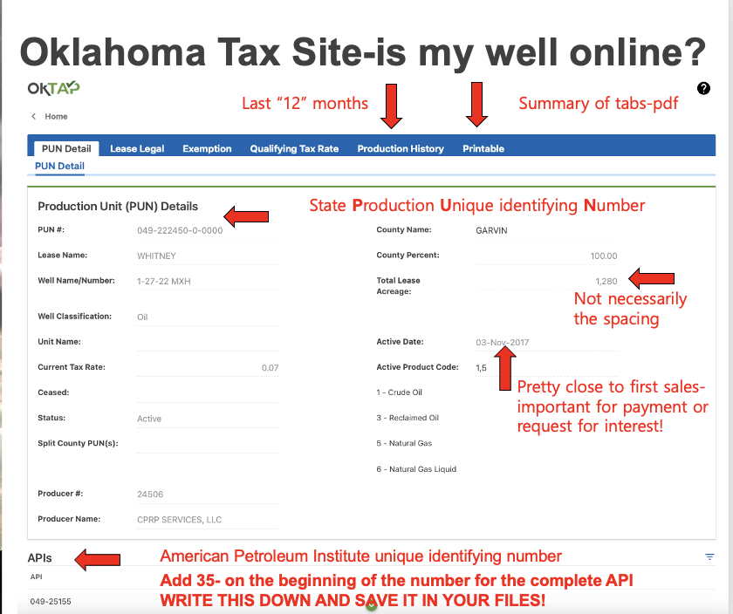
Task: Select the Active Date field 03-Nov-2017
Action: [x=503, y=343]
